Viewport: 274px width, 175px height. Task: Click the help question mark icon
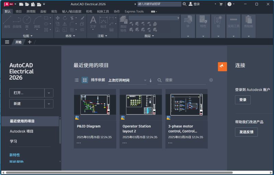coord(229,4)
